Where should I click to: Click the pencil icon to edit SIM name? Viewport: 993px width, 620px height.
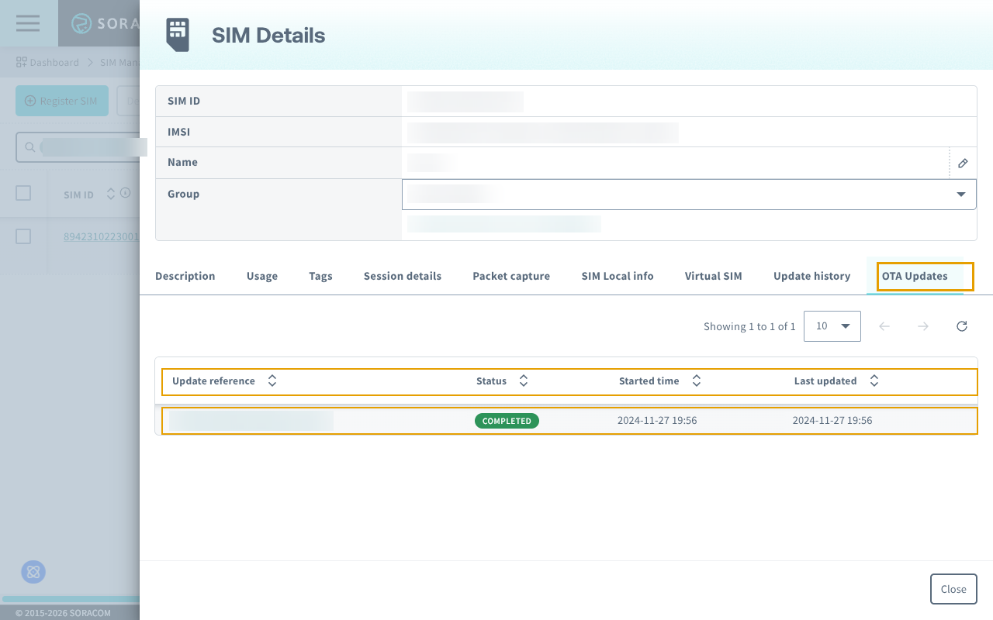[963, 163]
